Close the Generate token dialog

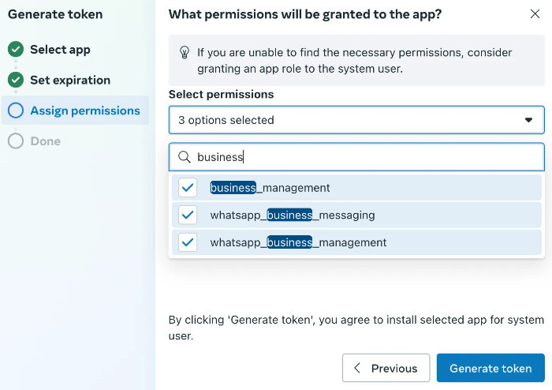535,13
